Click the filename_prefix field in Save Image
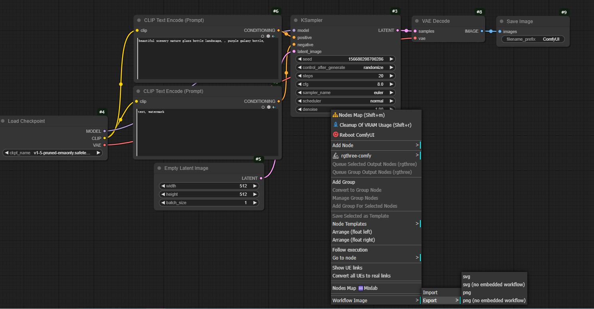 coord(533,39)
